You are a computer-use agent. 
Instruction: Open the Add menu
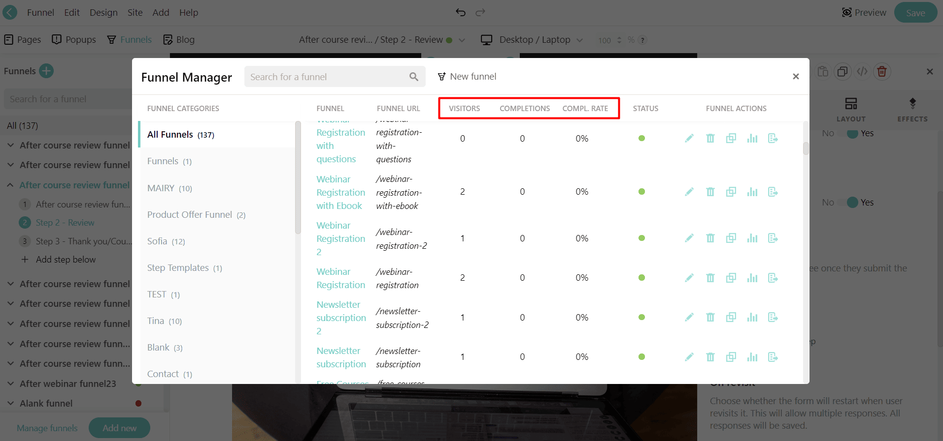click(161, 12)
